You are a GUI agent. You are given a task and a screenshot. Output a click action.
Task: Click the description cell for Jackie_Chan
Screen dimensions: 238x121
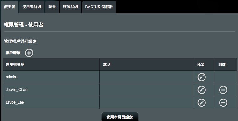[x=146, y=90]
